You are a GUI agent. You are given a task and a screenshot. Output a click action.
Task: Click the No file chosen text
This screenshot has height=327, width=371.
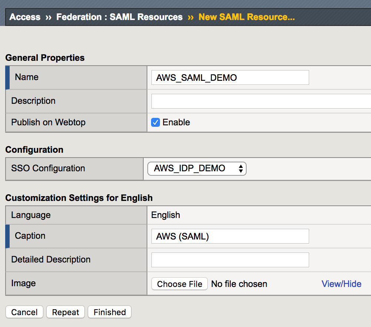[x=239, y=284]
